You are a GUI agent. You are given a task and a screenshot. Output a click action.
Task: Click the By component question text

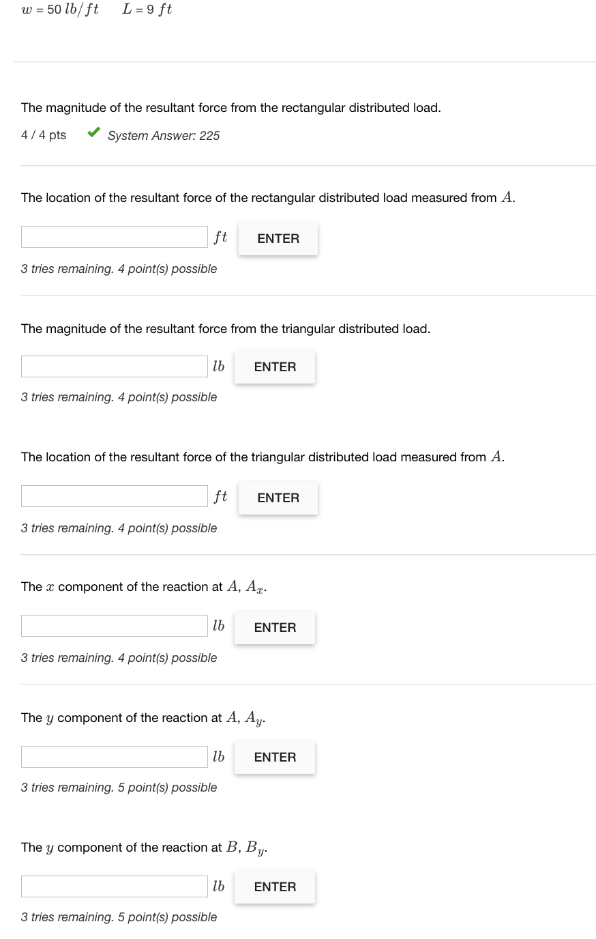coord(145,848)
